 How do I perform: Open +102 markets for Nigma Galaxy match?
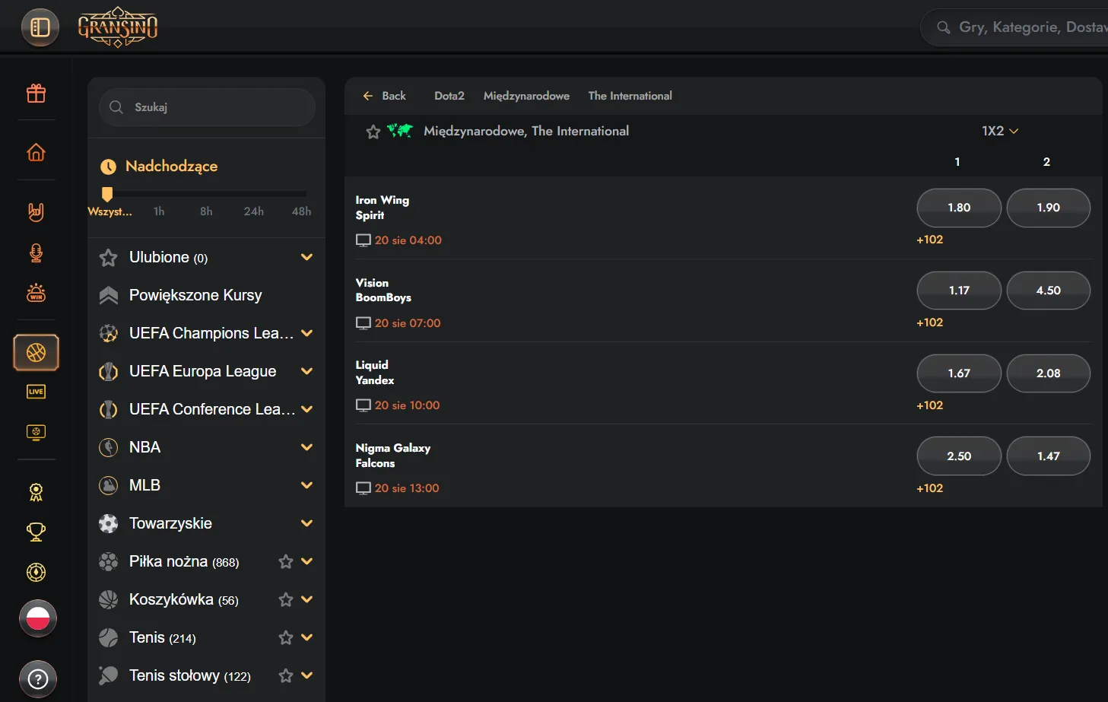(930, 488)
